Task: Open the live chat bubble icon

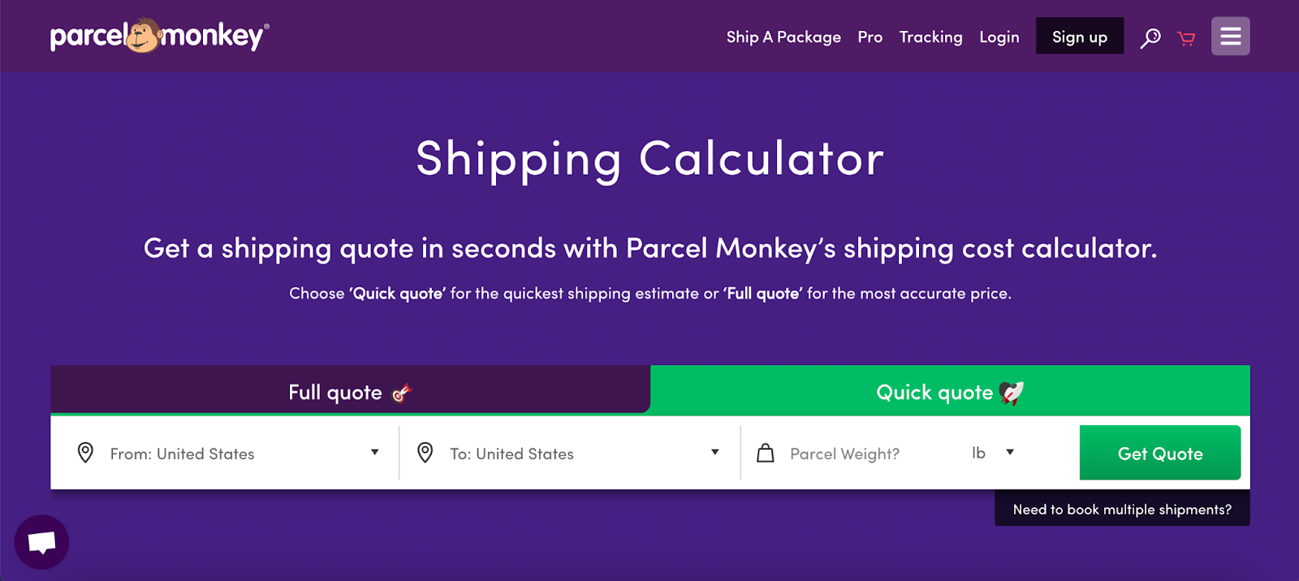Action: (x=41, y=541)
